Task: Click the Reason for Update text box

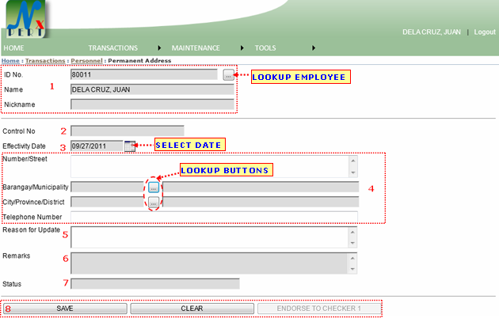Action: click(209, 237)
